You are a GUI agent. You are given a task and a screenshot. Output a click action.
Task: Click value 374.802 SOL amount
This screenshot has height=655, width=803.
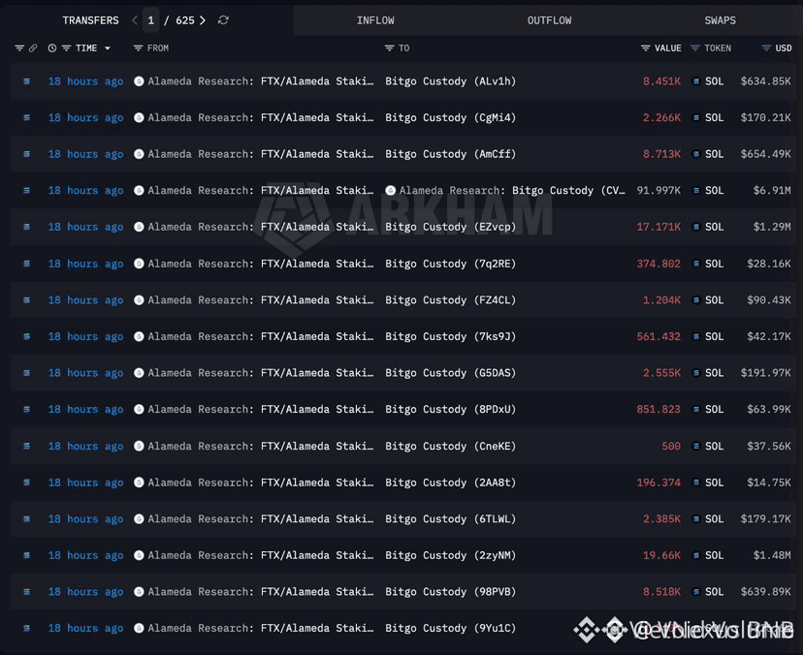point(658,264)
